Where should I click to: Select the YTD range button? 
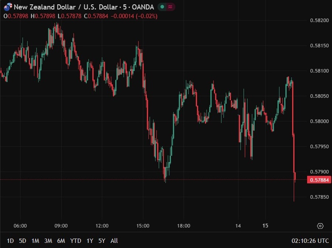75,241
